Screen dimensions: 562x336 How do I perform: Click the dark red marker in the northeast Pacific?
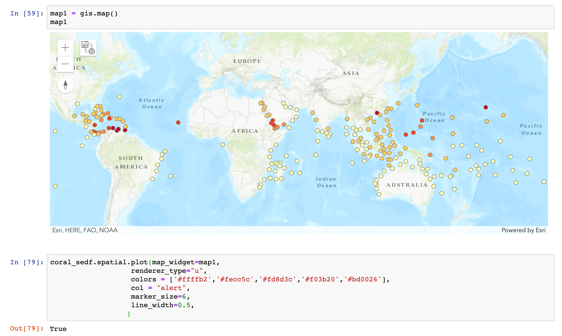tap(486, 107)
